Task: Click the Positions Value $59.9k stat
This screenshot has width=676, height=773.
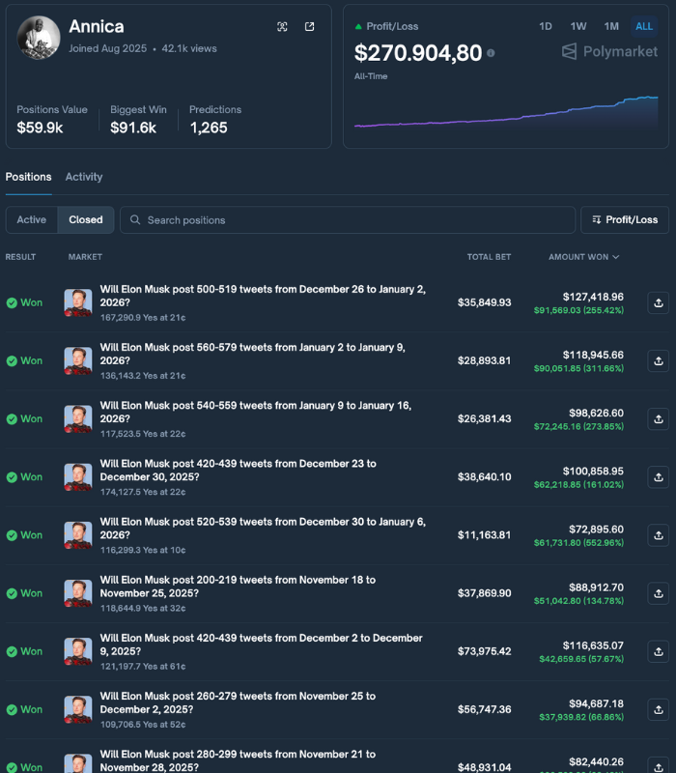Action: pos(52,120)
